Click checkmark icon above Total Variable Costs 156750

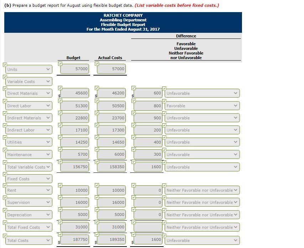(60, 162)
